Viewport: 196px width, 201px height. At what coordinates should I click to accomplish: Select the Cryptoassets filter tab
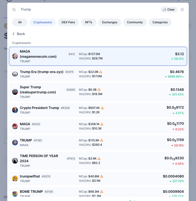(x=43, y=22)
